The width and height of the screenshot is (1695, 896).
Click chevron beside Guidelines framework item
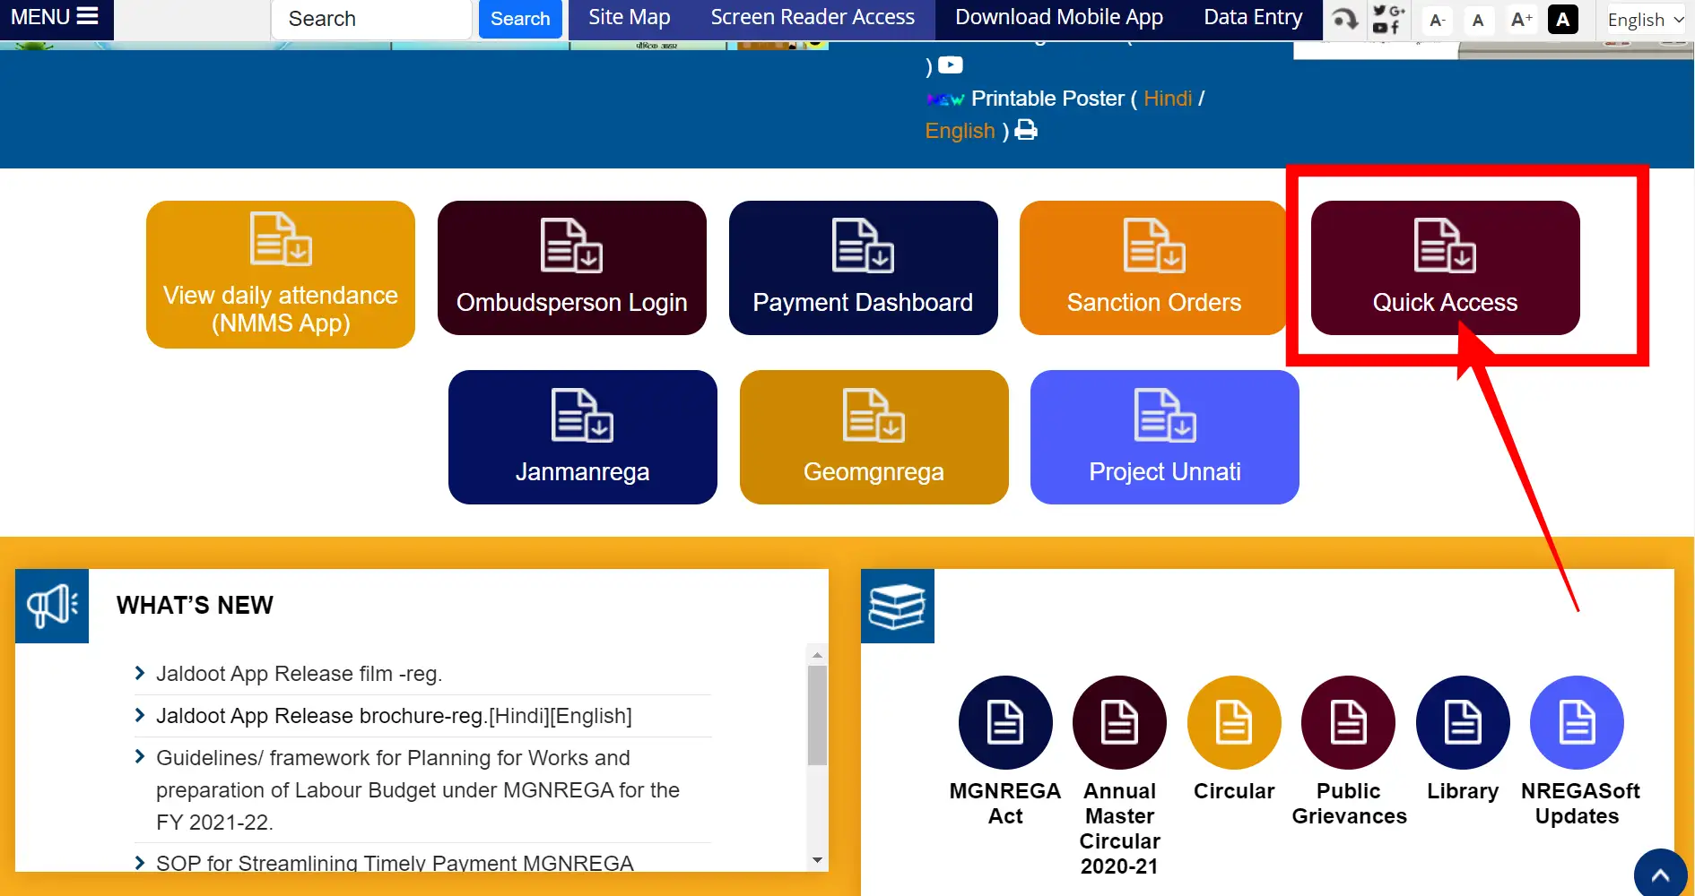(x=140, y=757)
